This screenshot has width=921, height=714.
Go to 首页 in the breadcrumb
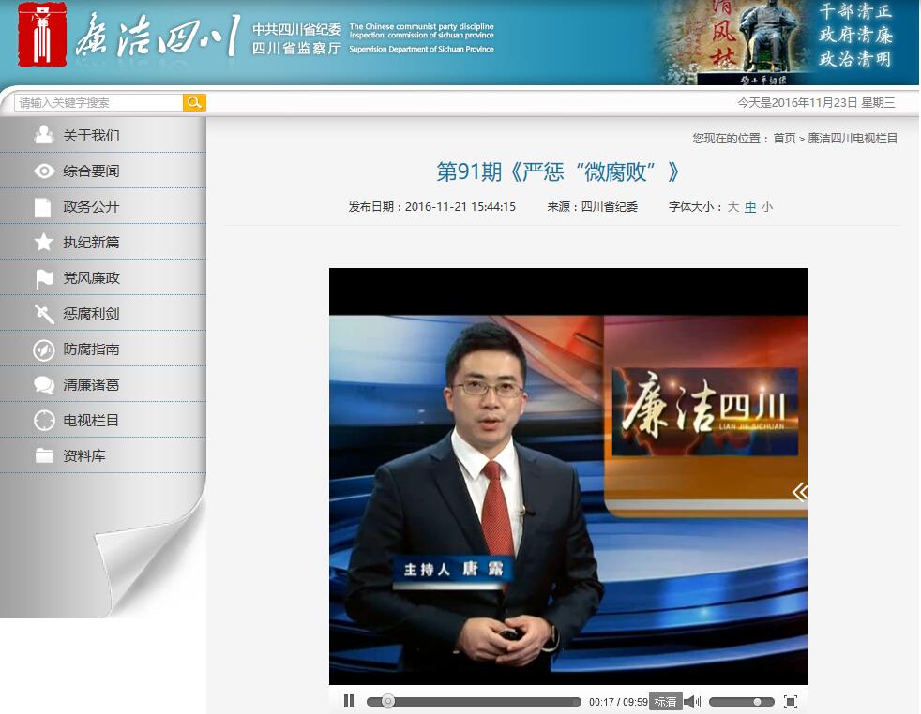(x=784, y=139)
